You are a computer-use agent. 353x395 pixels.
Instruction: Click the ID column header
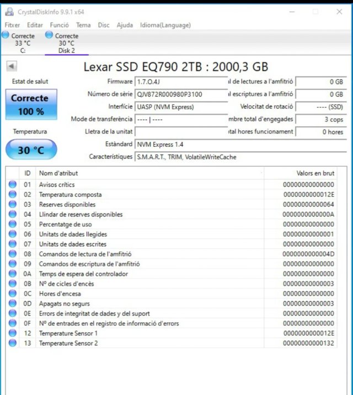tap(27, 173)
